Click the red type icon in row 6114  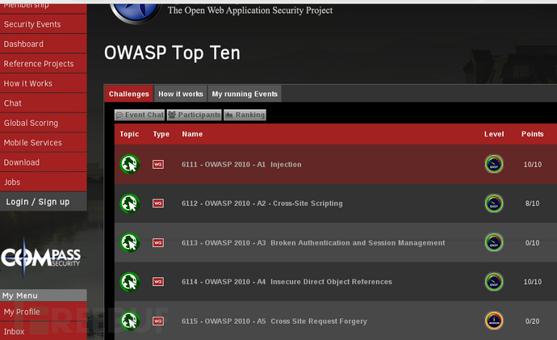tap(158, 282)
